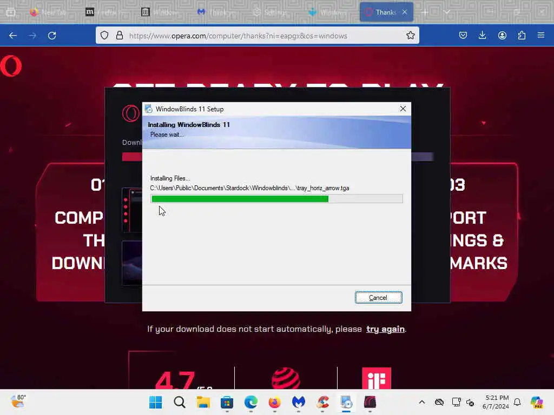
Task: Reload the current Opera page
Action: coord(52,35)
